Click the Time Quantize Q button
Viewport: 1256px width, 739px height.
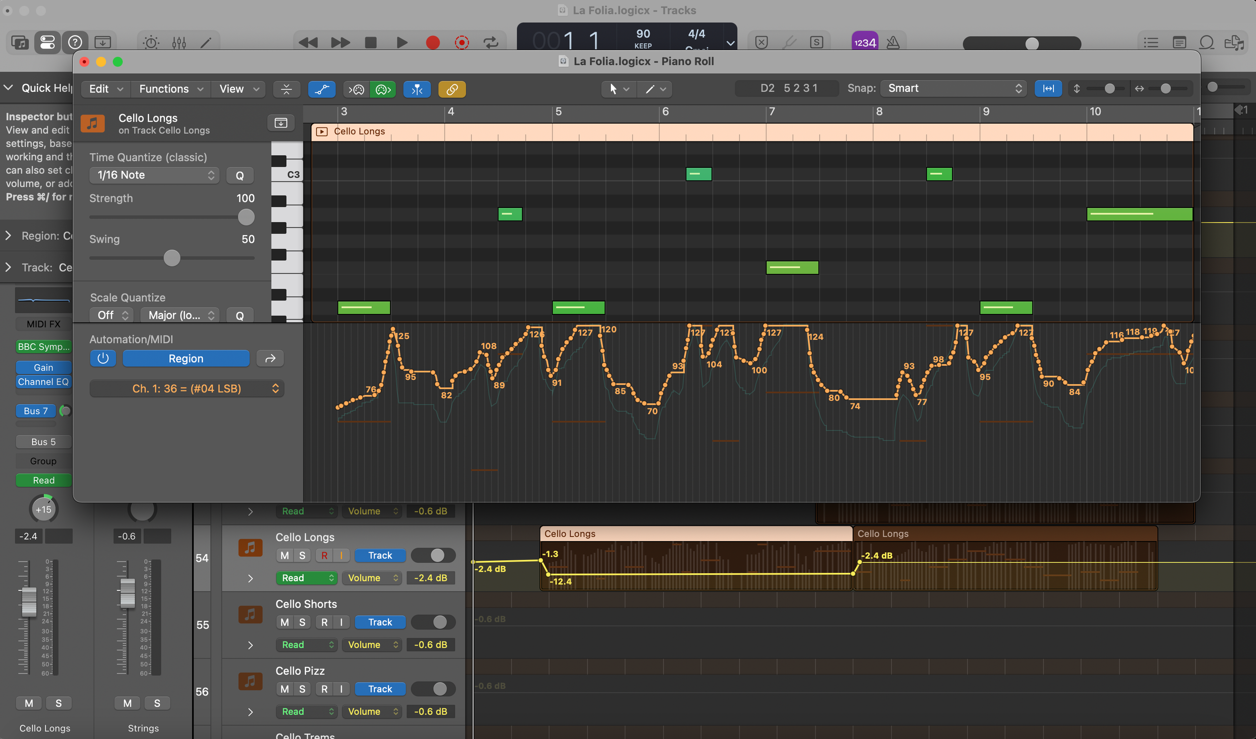pos(240,175)
